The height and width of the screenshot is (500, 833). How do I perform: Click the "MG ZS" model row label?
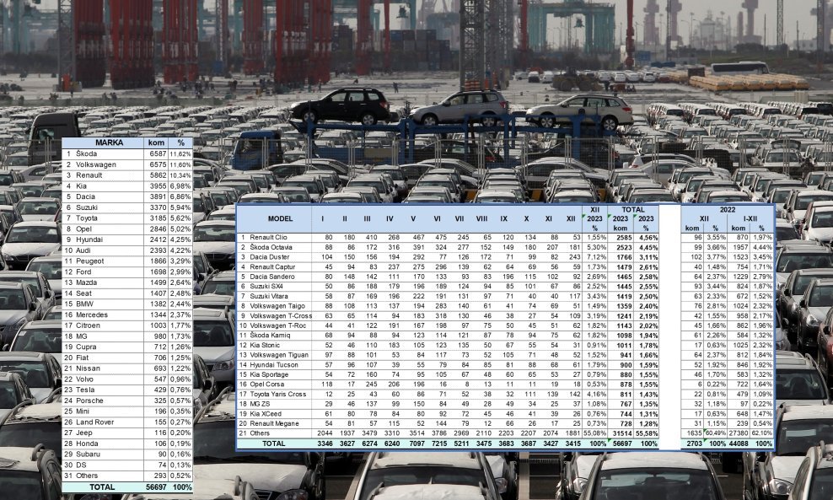pyautogui.click(x=259, y=404)
